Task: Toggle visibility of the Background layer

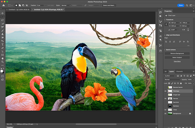Action: pos(165,113)
